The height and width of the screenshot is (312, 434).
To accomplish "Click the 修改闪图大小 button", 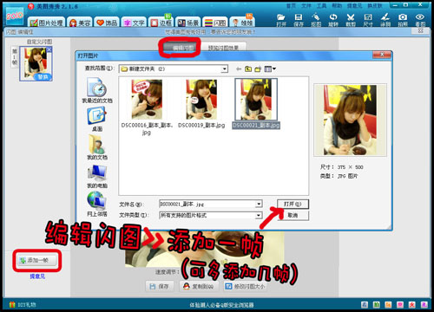I will coord(246,286).
